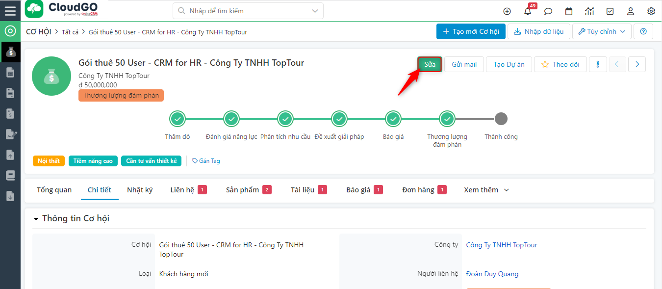The width and height of the screenshot is (662, 289).
Task: Open the user profile icon
Action: pyautogui.click(x=631, y=11)
